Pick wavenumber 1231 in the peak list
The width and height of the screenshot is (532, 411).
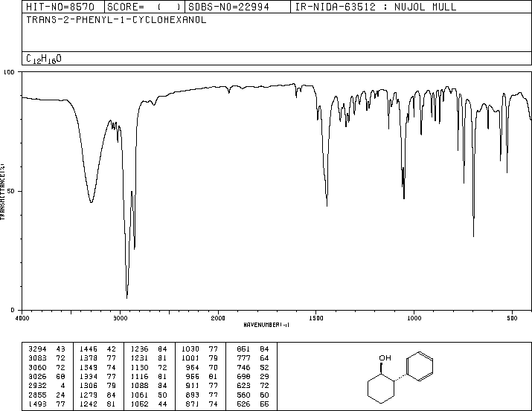click(139, 357)
